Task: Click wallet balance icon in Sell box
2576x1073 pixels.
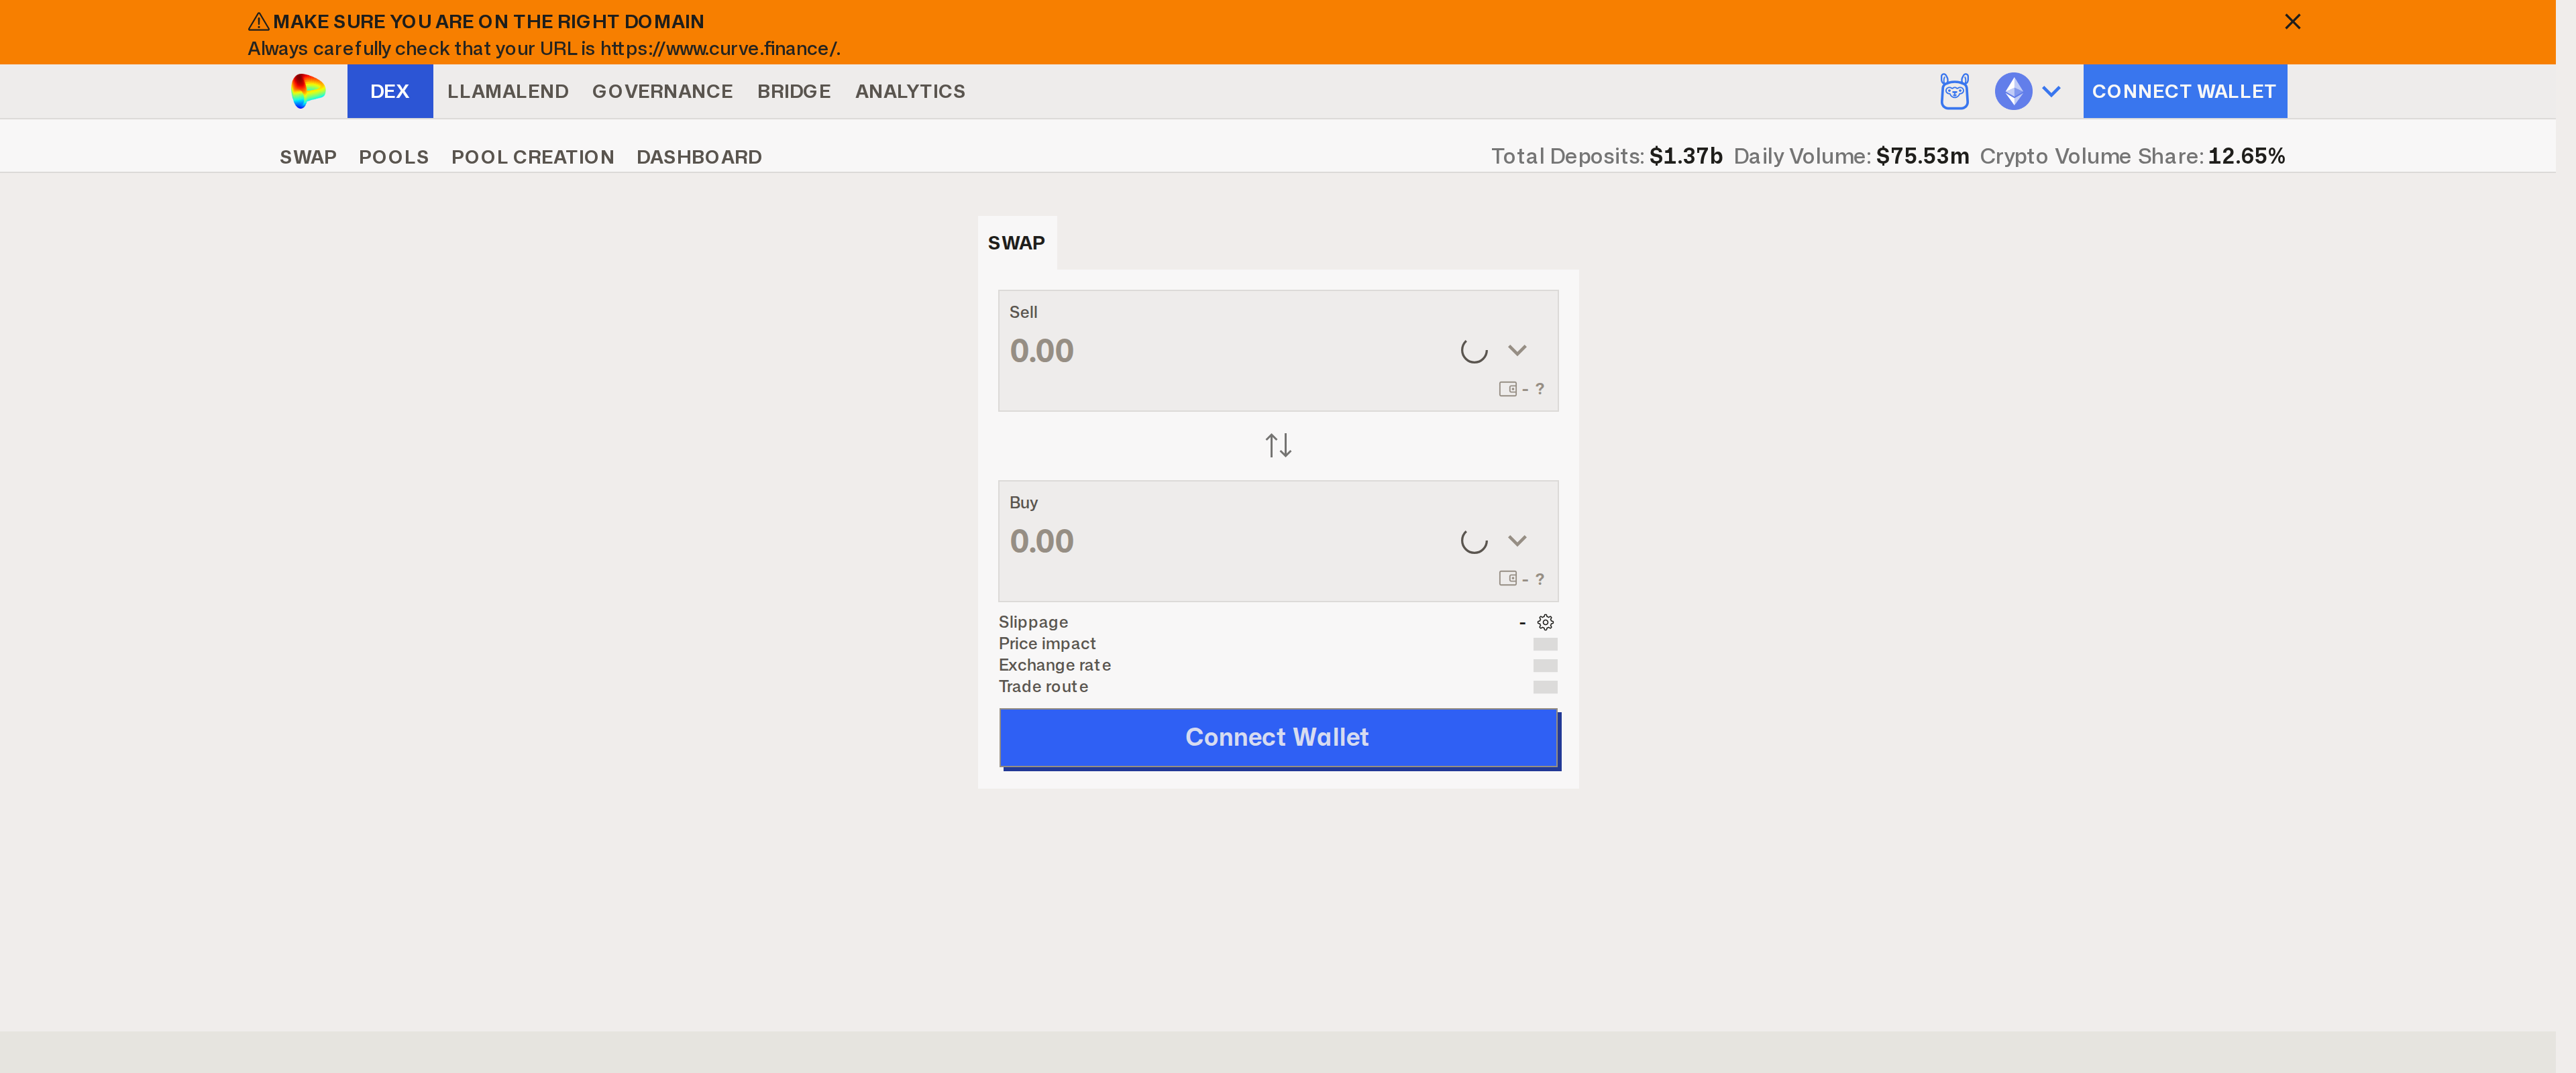Action: 1508,389
